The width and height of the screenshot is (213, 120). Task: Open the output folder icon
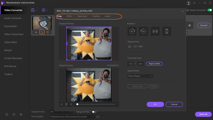[x=98, y=117]
